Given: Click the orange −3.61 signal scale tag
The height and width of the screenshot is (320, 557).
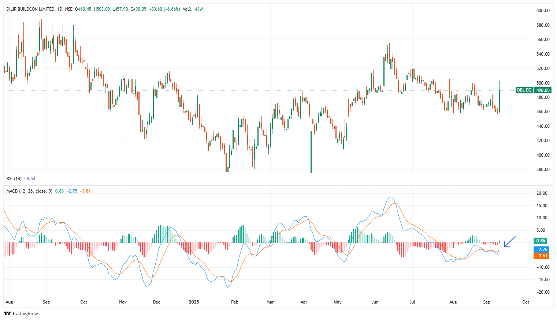Looking at the screenshot, I should 542,256.
